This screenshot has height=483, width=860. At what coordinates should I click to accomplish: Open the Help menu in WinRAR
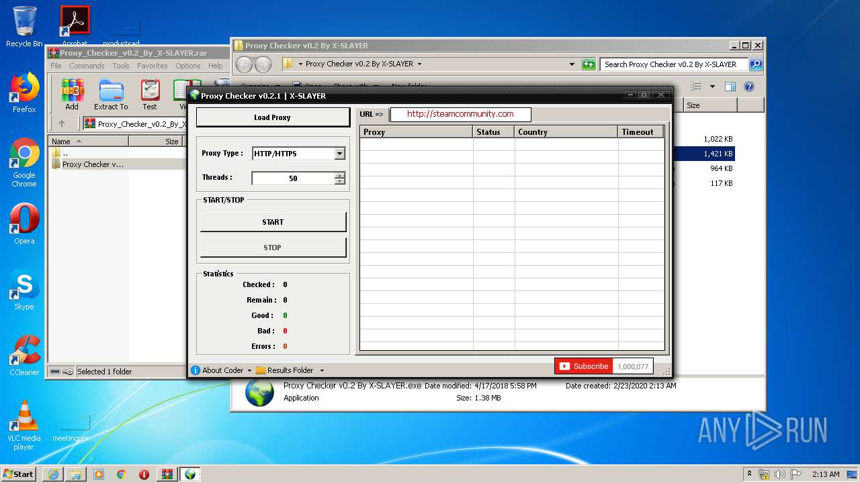pyautogui.click(x=216, y=66)
